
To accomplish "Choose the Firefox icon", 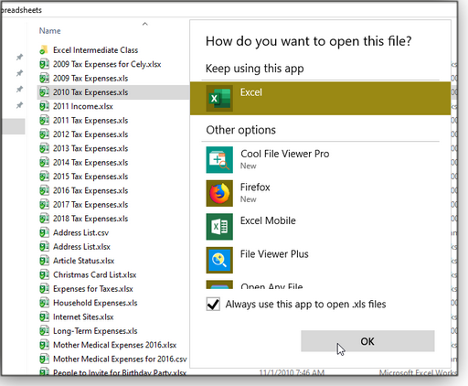I will pos(219,193).
